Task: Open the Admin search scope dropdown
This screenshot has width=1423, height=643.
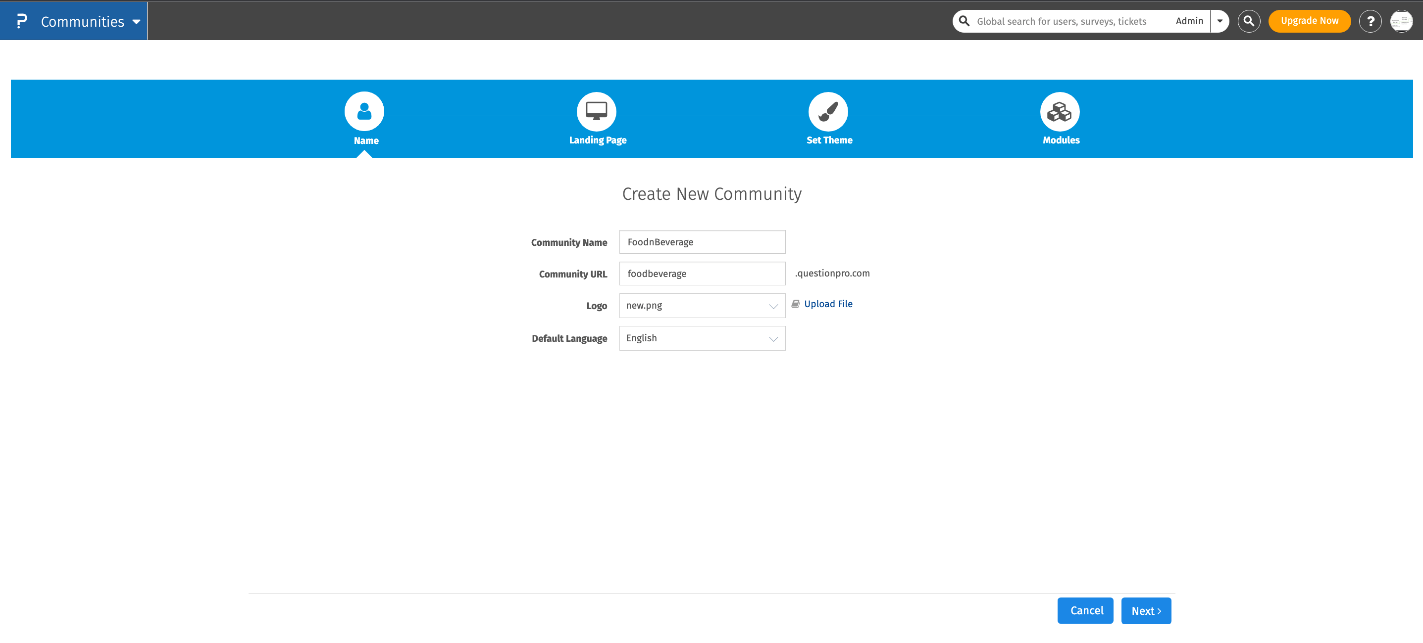Action: point(1220,20)
